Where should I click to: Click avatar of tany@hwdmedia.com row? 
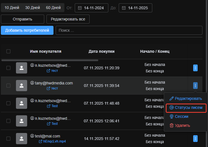point(22,86)
